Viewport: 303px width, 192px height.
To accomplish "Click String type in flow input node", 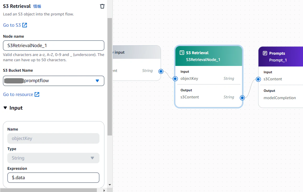I will click(x=147, y=71).
